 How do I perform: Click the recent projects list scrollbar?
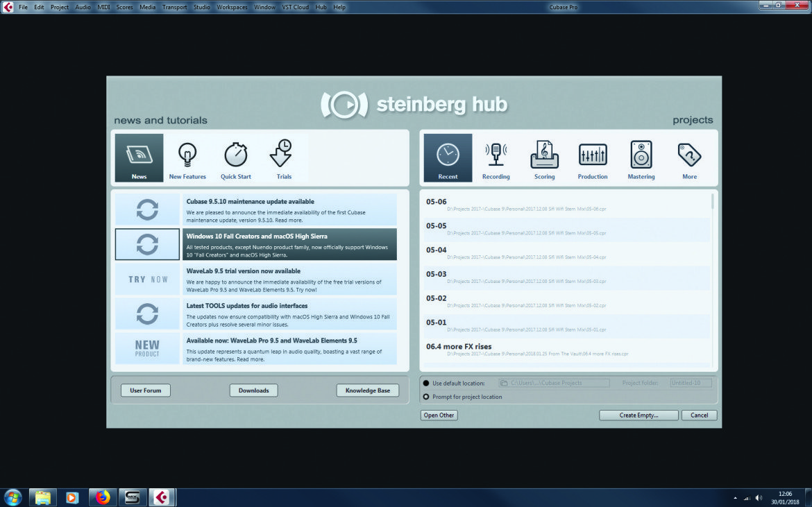(x=713, y=200)
